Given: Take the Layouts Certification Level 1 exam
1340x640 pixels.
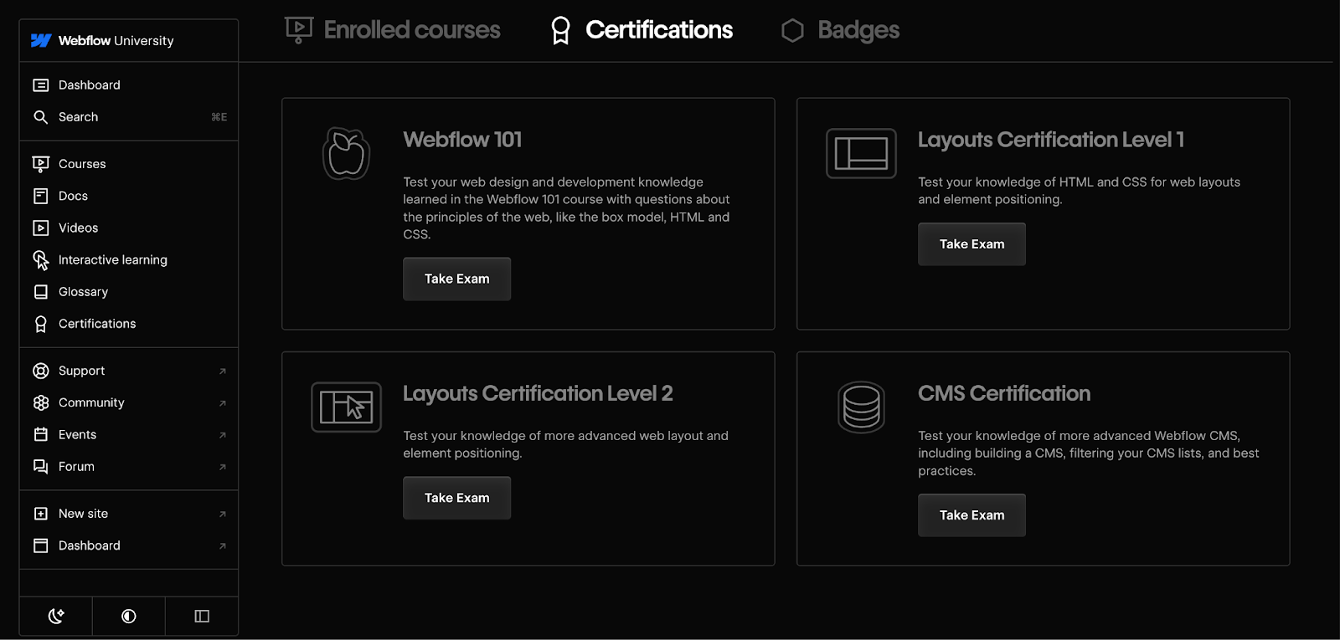Looking at the screenshot, I should pyautogui.click(x=971, y=244).
